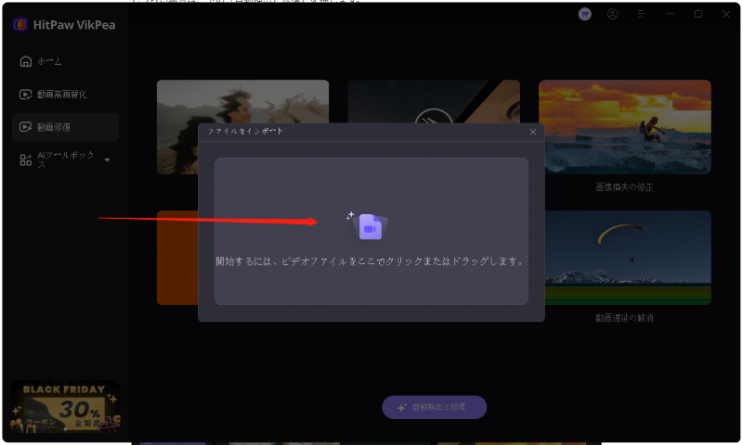Click the 画像損失の修正 label
Image resolution: width=743 pixels, height=445 pixels.
pyautogui.click(x=624, y=187)
